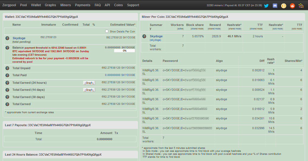
Task: Open the Miners menu item
Action: pos(65,5)
